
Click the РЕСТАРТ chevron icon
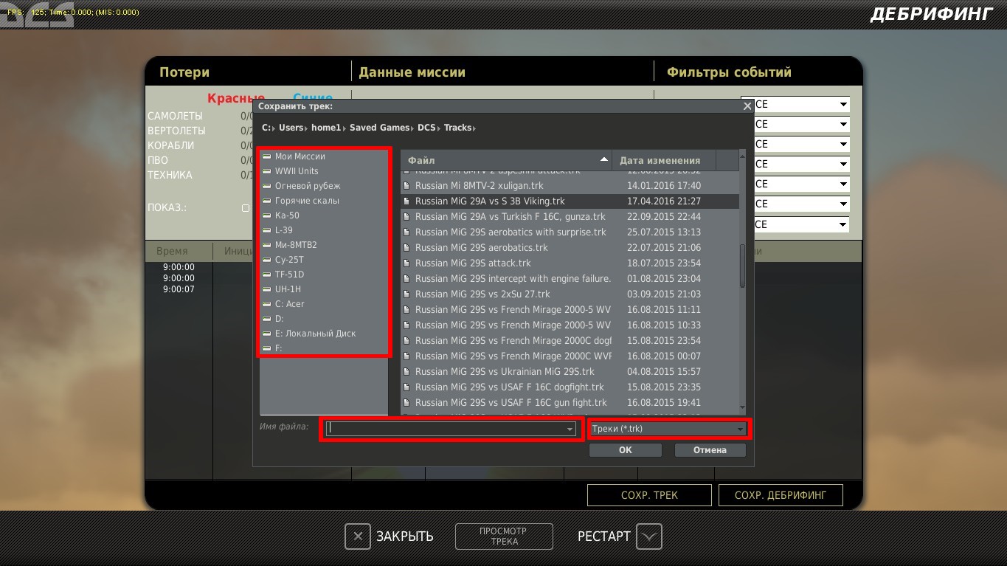pos(648,536)
